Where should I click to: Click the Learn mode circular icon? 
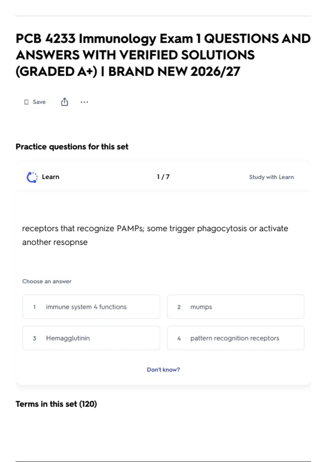[32, 177]
